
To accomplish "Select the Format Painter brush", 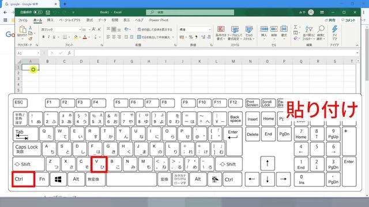I will pyautogui.click(x=31, y=39).
